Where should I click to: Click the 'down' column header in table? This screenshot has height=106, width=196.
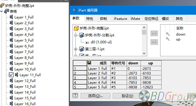pos(134,63)
